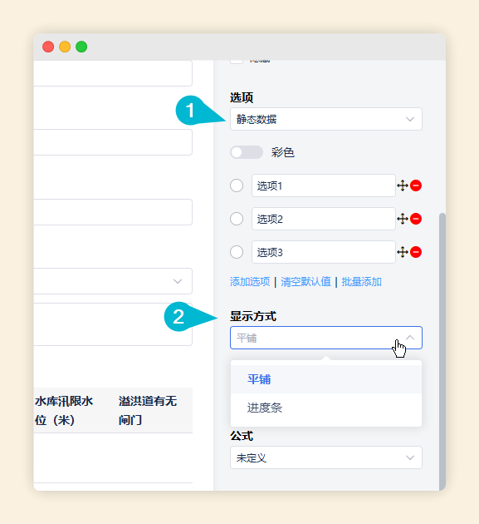Click the 溢洪道有无闸门 column header

(148, 410)
